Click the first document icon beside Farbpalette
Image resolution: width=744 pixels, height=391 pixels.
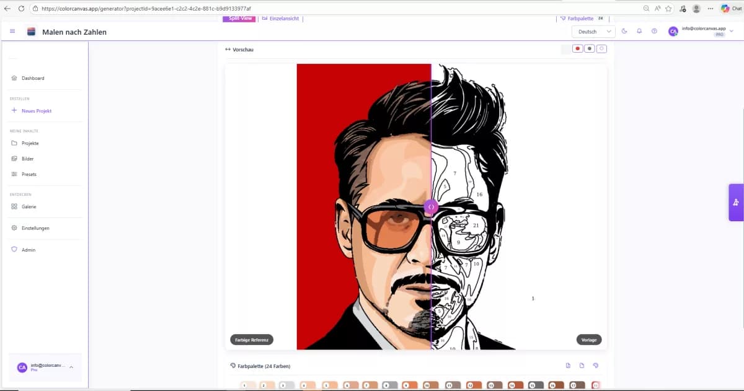click(x=568, y=366)
